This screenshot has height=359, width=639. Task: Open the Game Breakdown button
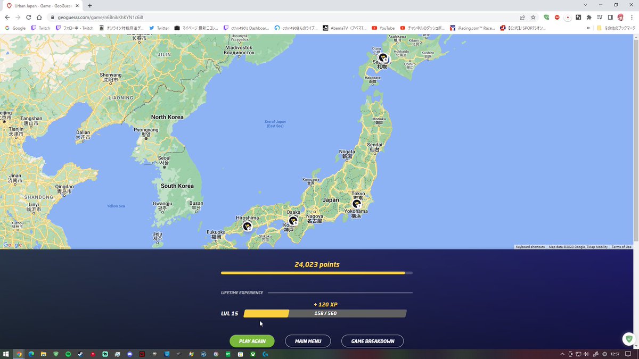[x=373, y=341]
